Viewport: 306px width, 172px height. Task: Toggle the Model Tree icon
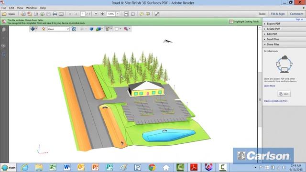pos(74,29)
